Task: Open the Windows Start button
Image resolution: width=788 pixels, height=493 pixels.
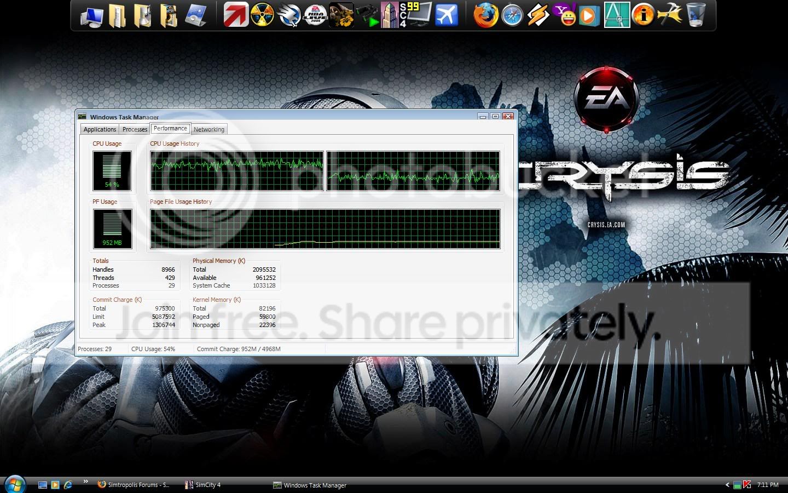Action: (x=15, y=484)
